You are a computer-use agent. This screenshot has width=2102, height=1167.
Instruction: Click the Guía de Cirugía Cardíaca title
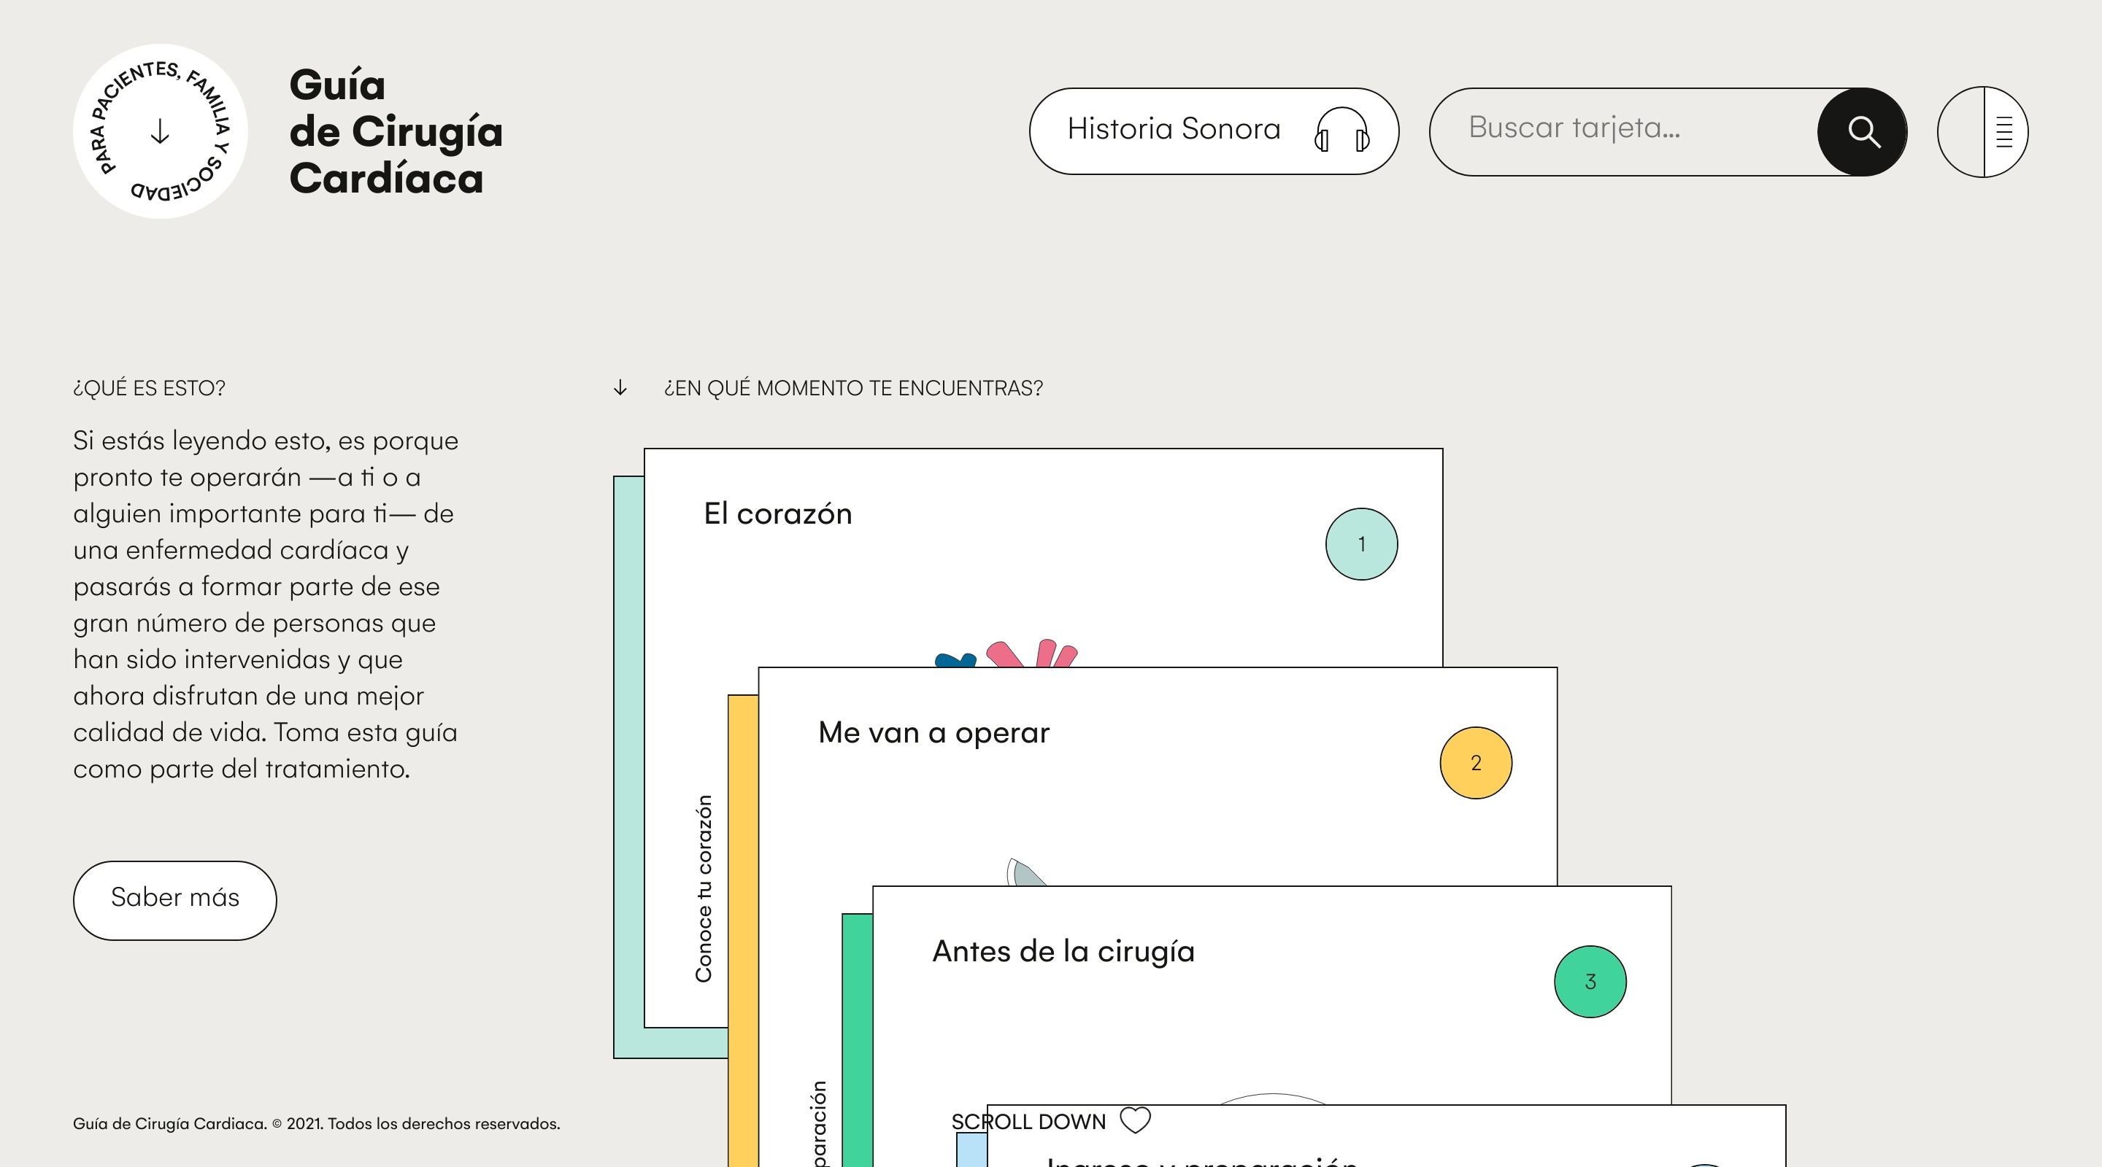(396, 131)
